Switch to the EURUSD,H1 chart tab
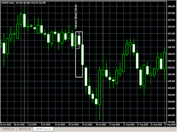177x132 pixels. pyautogui.click(x=9, y=129)
